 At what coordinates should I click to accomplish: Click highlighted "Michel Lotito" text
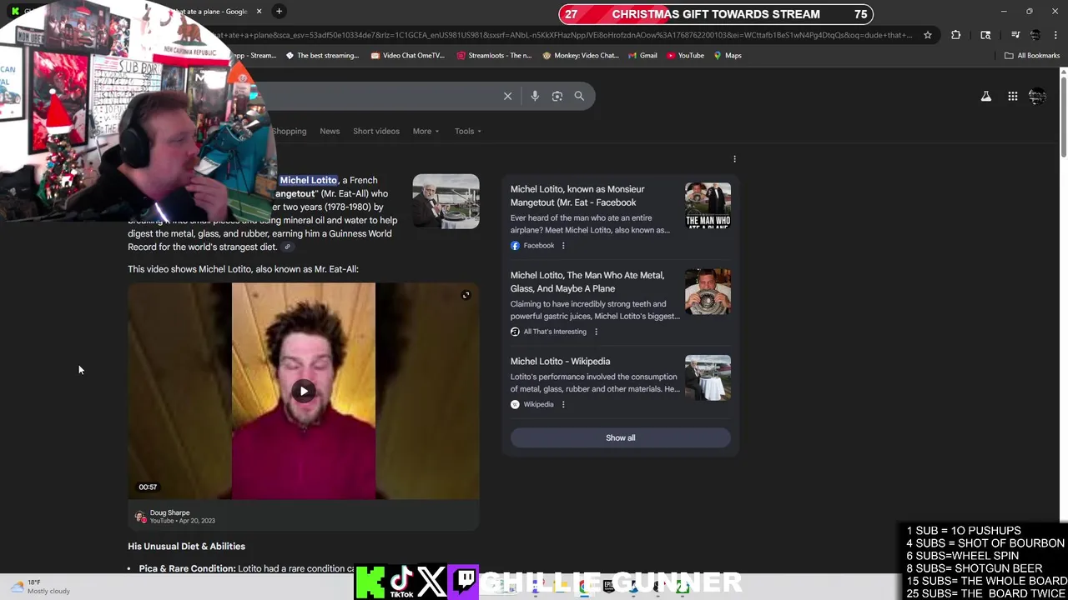click(x=309, y=180)
